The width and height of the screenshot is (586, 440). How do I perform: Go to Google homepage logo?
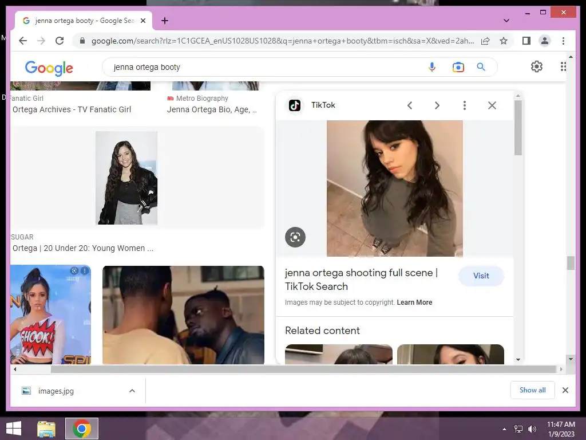[x=49, y=68]
